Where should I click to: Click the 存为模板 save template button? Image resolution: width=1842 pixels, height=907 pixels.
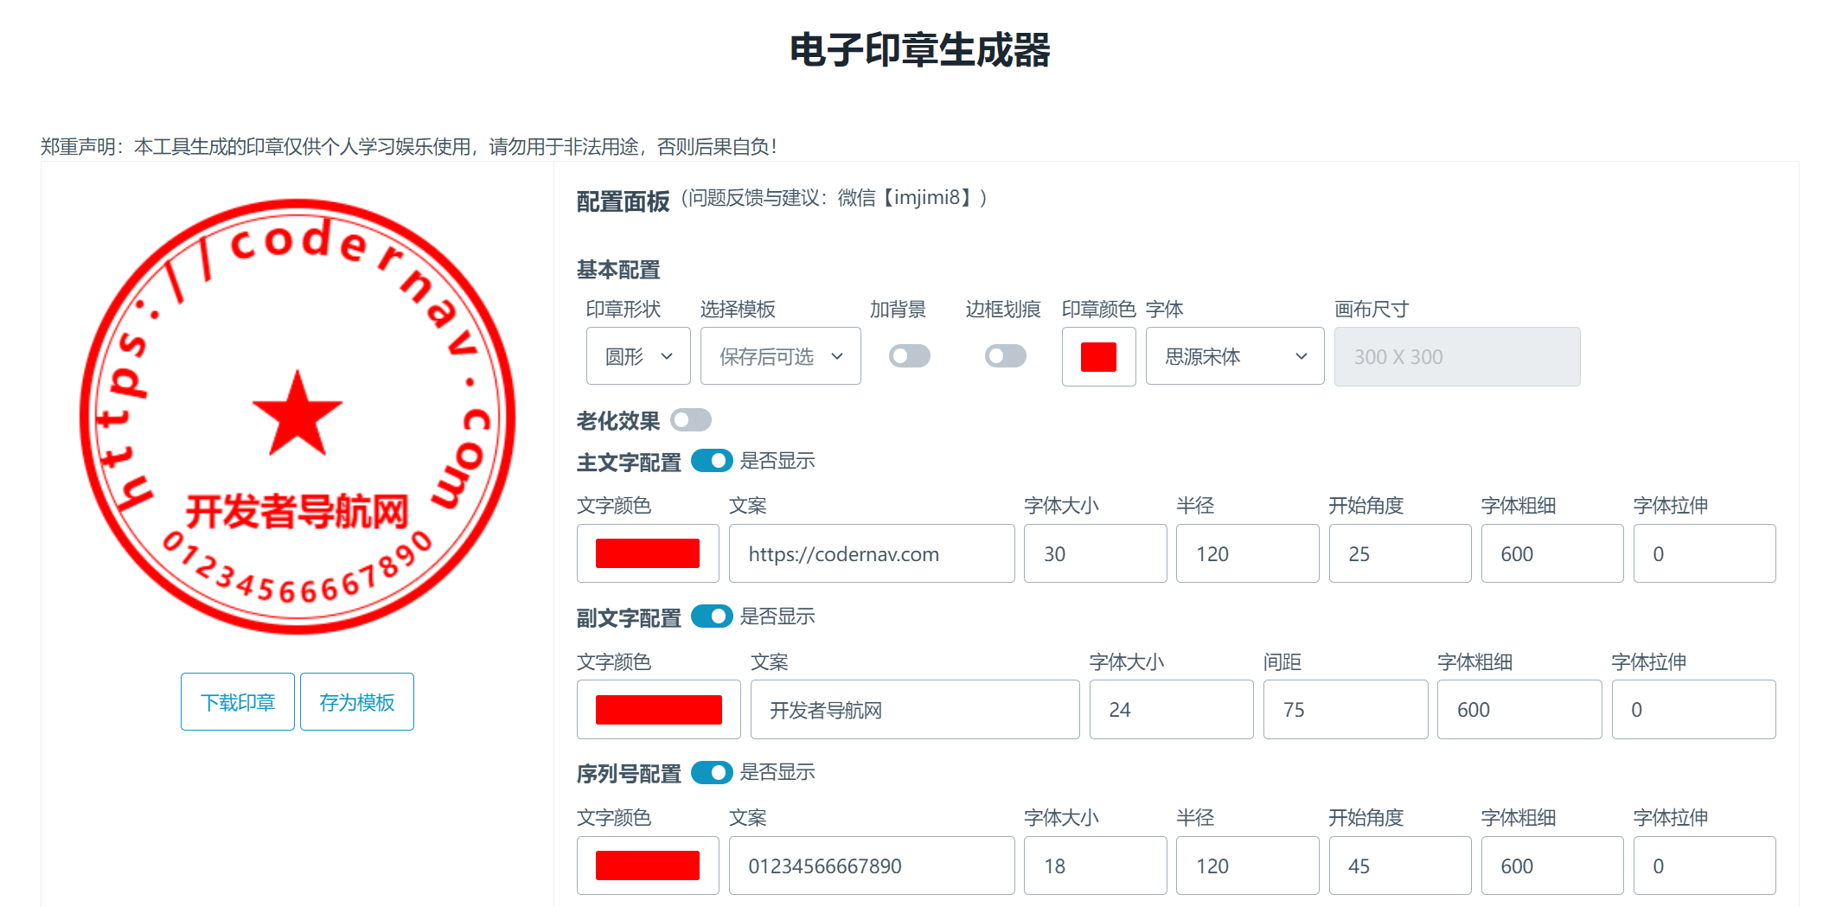coord(357,702)
